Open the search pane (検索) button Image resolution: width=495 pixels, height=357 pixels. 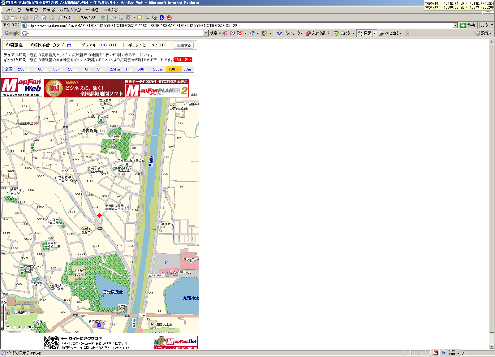coord(64,18)
